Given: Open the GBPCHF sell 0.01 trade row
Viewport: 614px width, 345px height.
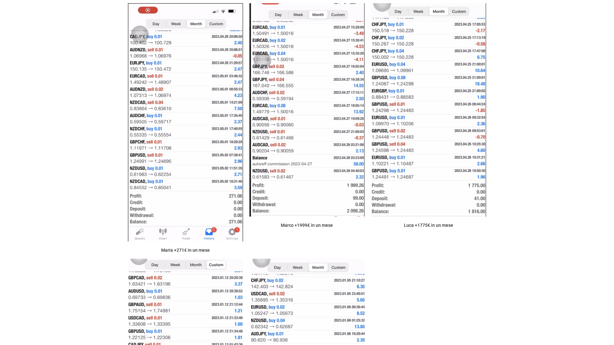Looking at the screenshot, I should click(x=186, y=145).
